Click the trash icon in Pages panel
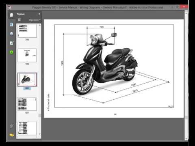 click(19, 20)
